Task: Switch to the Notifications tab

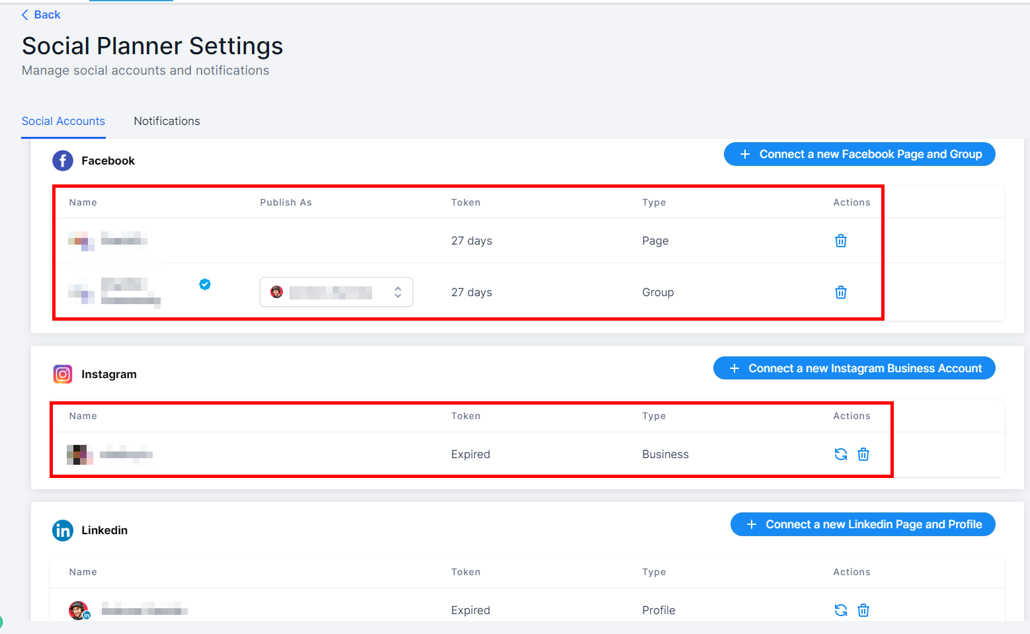Action: tap(167, 121)
